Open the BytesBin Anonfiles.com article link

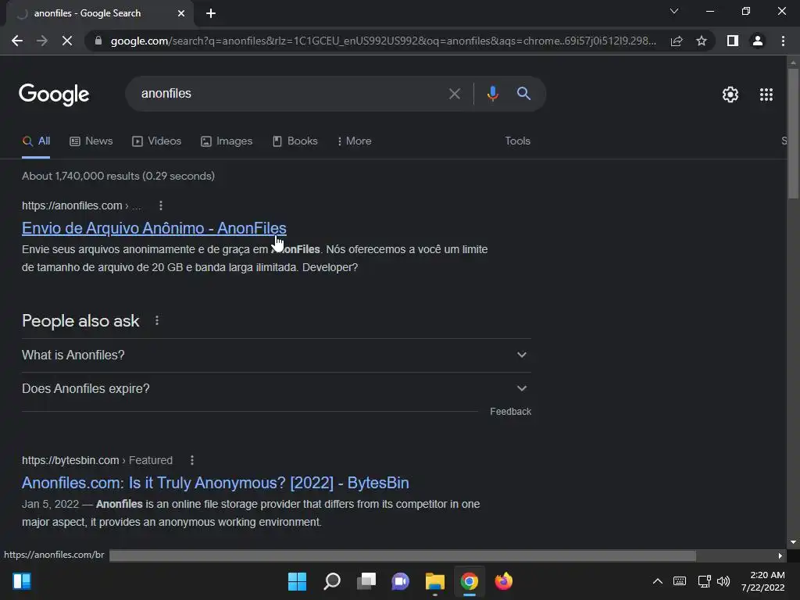point(216,483)
